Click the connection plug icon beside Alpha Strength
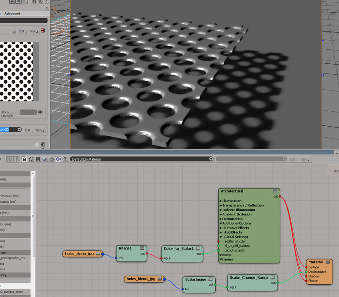This screenshot has width=339, height=297. pyautogui.click(x=40, y=112)
